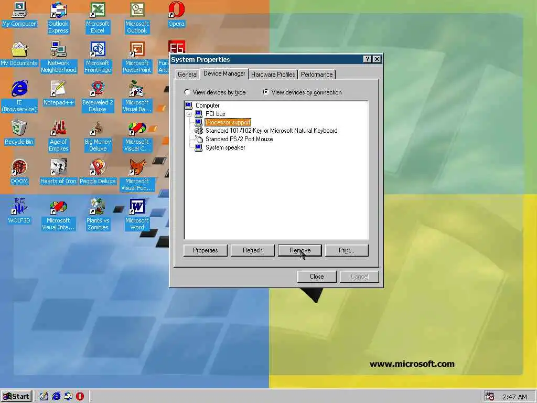Expand the PCI bus node
This screenshot has width=537, height=403.
pyautogui.click(x=189, y=114)
